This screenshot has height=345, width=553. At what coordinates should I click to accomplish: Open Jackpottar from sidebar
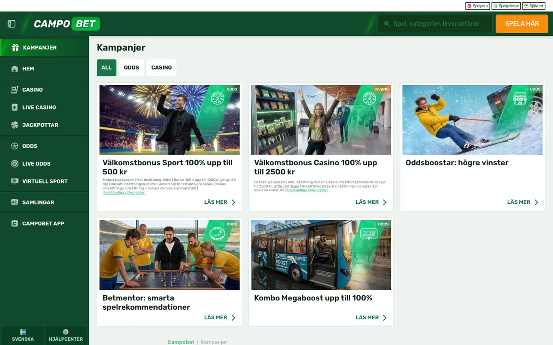tap(44, 125)
